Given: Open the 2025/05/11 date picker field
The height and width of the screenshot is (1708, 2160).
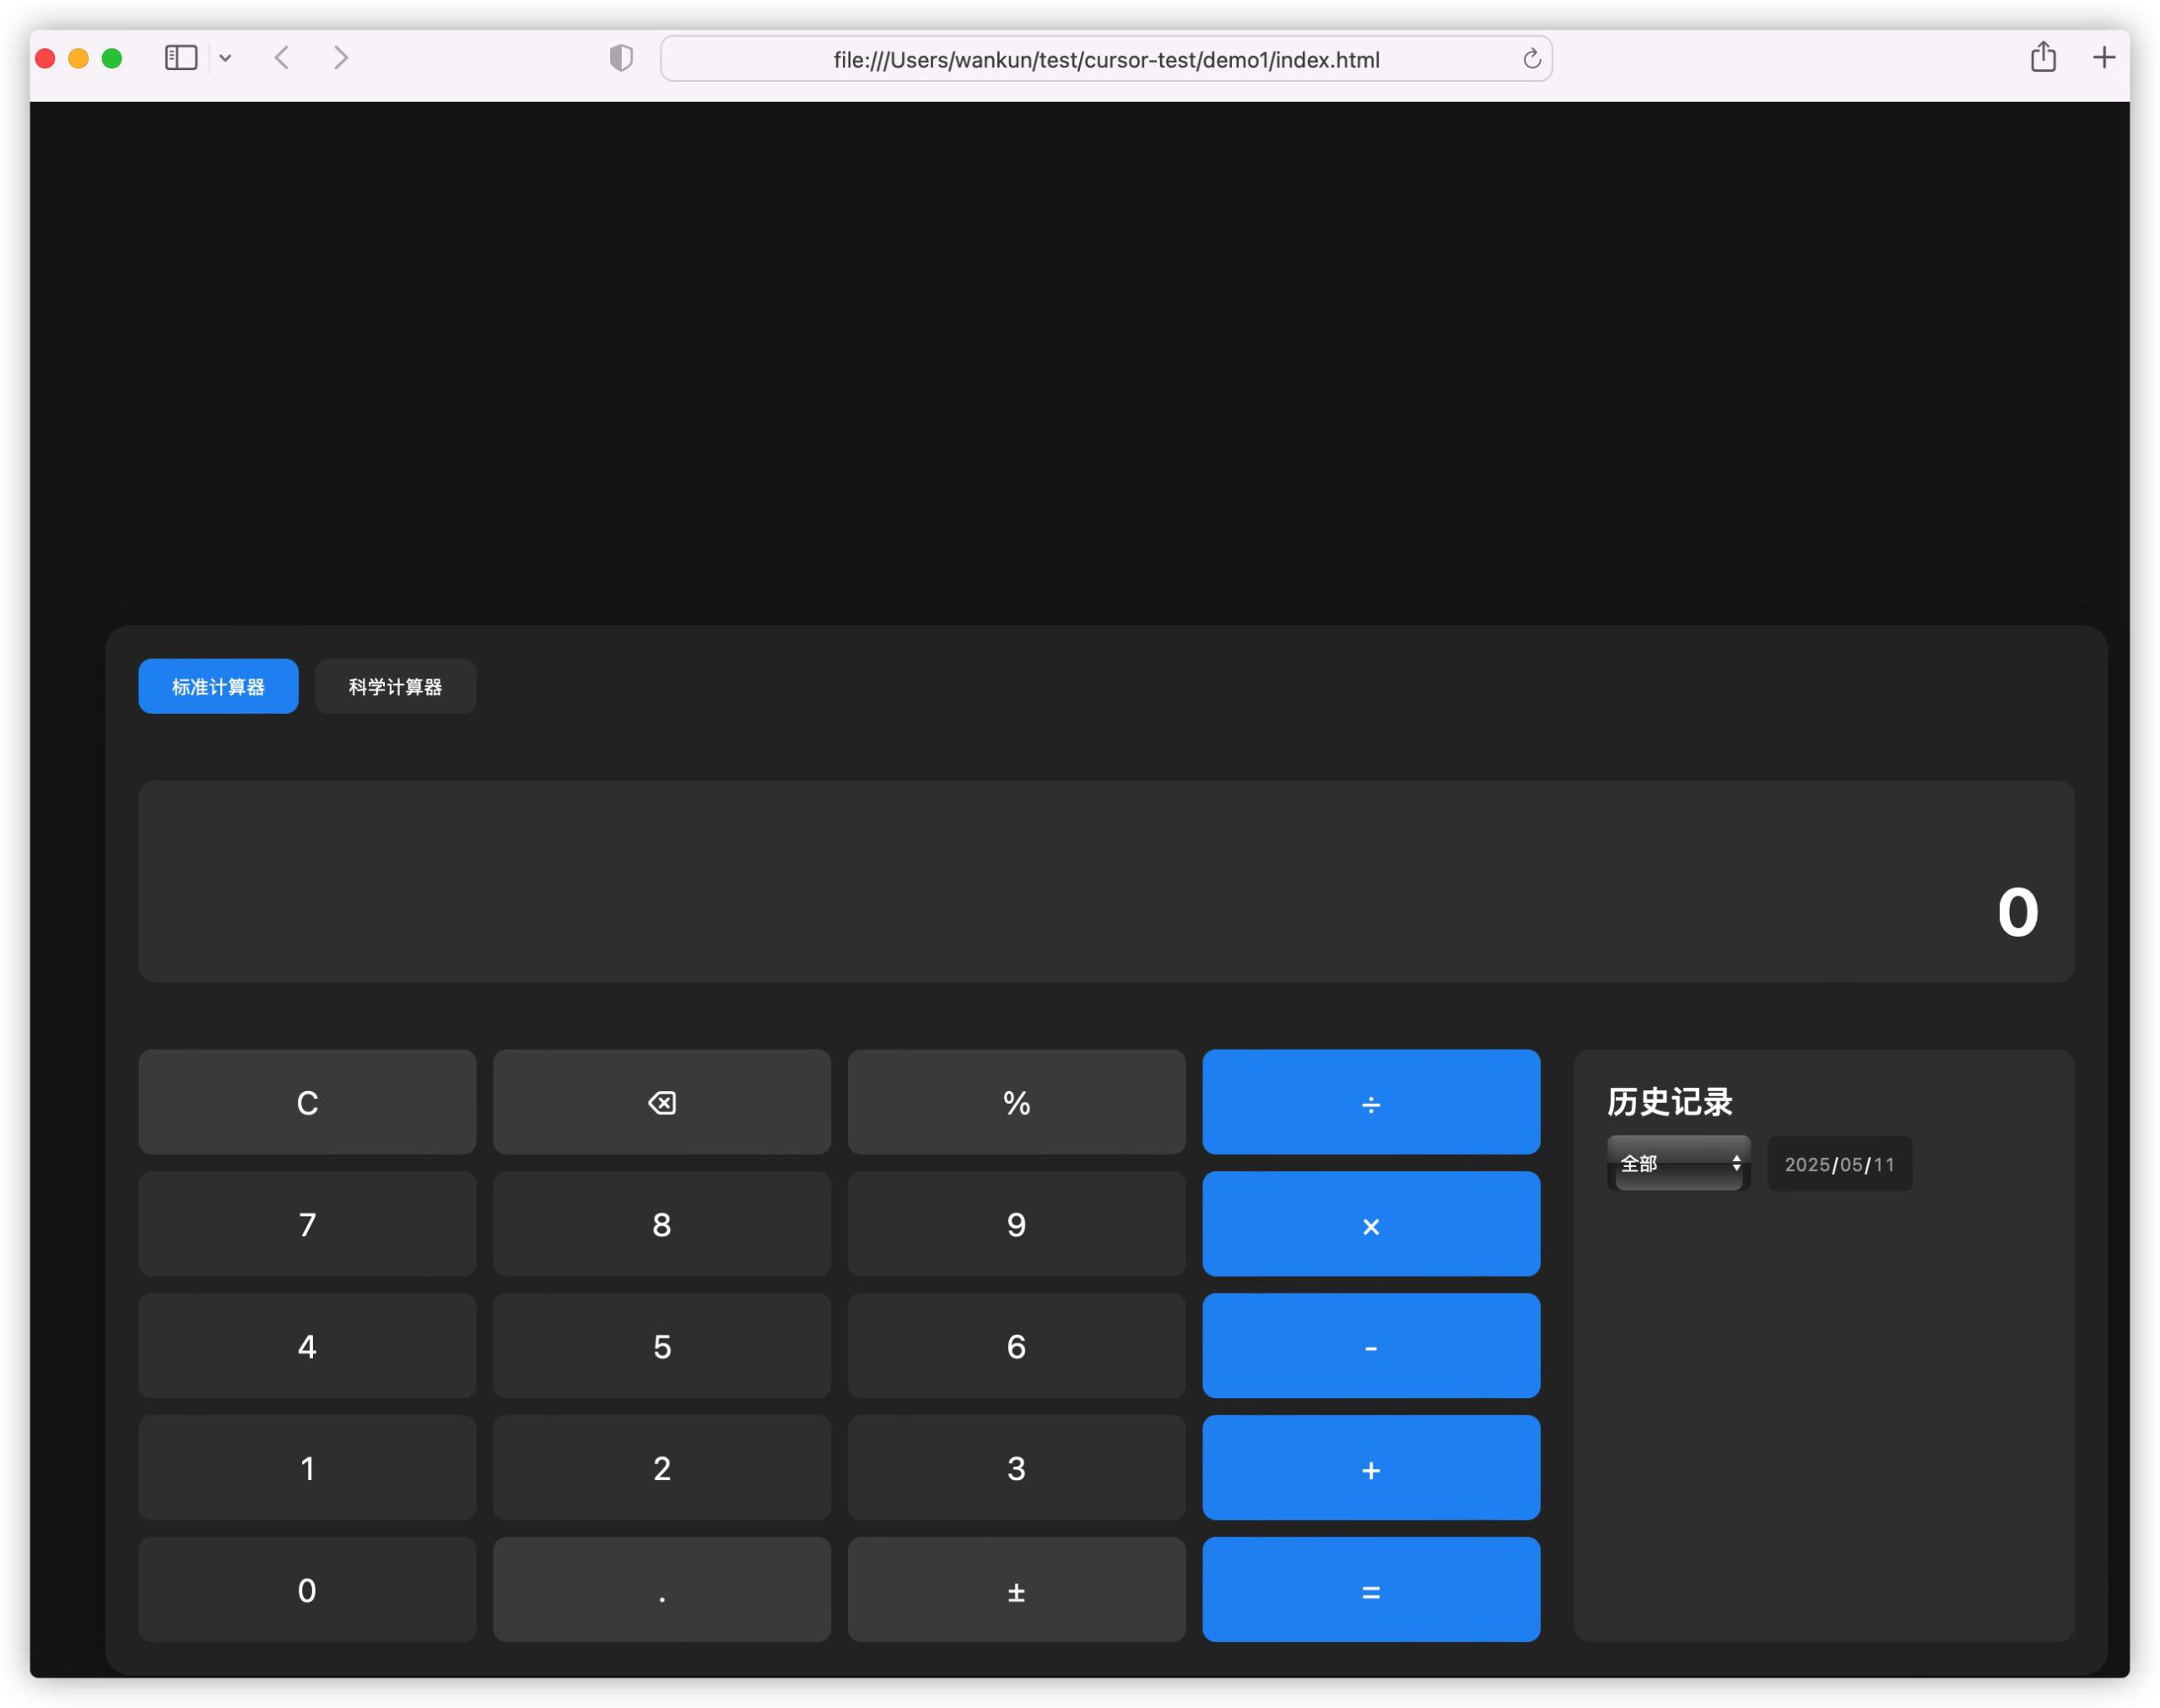Looking at the screenshot, I should pos(1839,1164).
